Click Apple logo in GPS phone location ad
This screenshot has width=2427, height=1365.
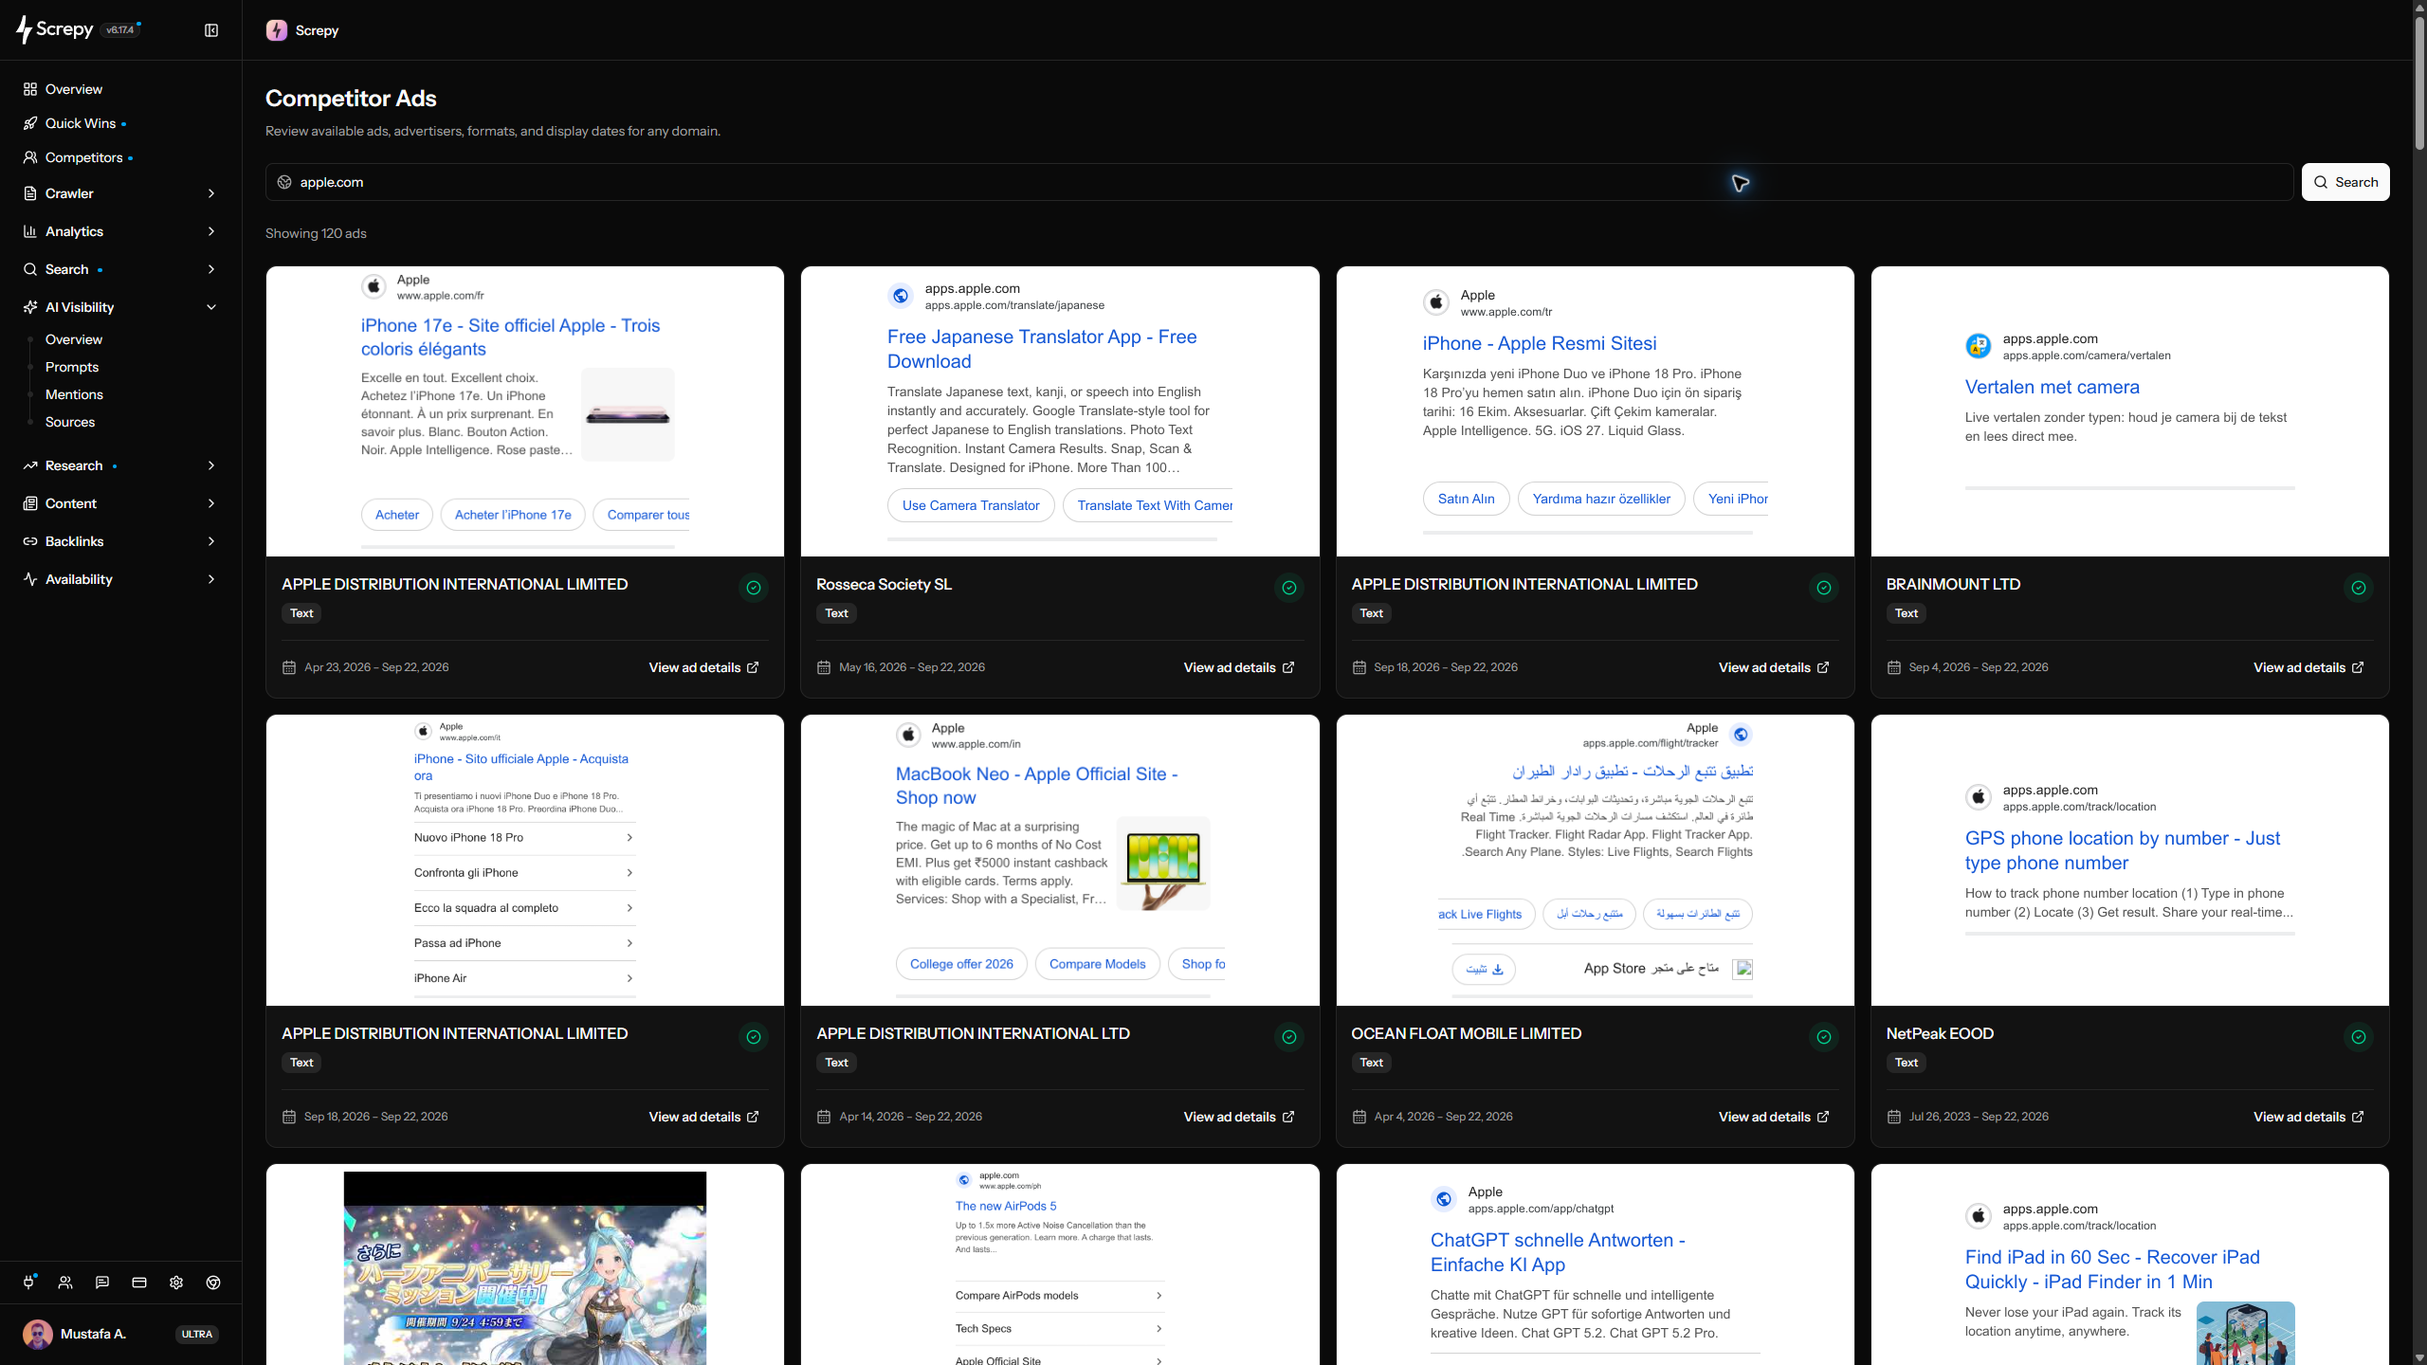coord(1978,797)
